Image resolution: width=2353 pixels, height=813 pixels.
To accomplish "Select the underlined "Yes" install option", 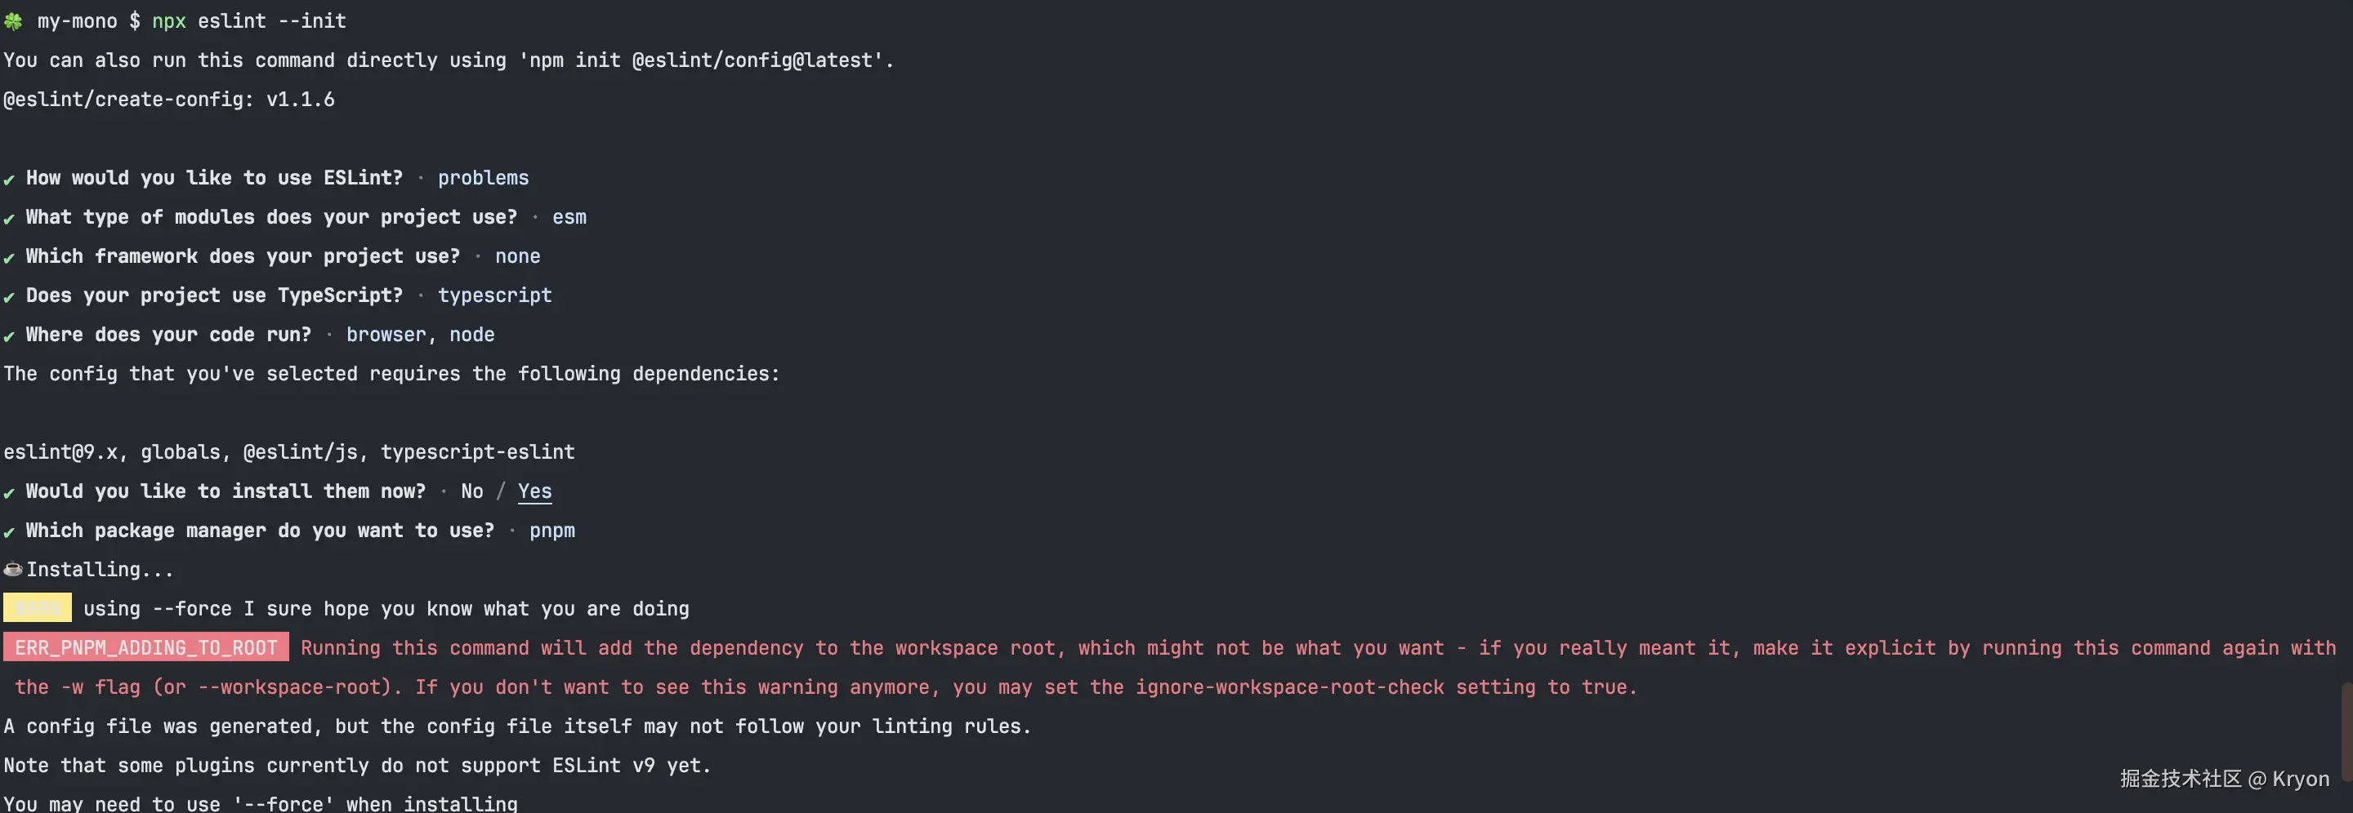I will click(534, 491).
